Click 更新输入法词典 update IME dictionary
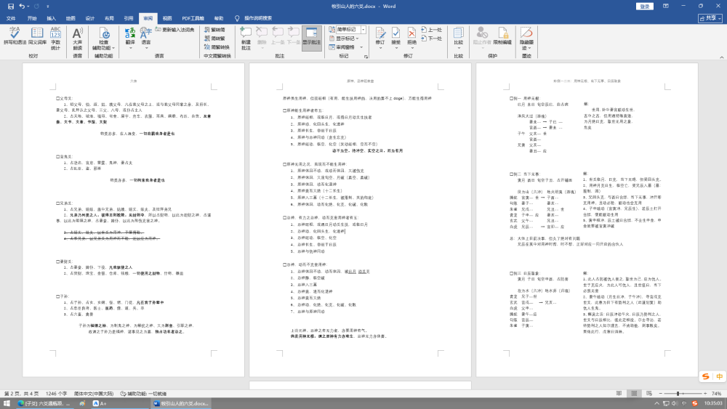This screenshot has height=409, width=727. point(174,30)
